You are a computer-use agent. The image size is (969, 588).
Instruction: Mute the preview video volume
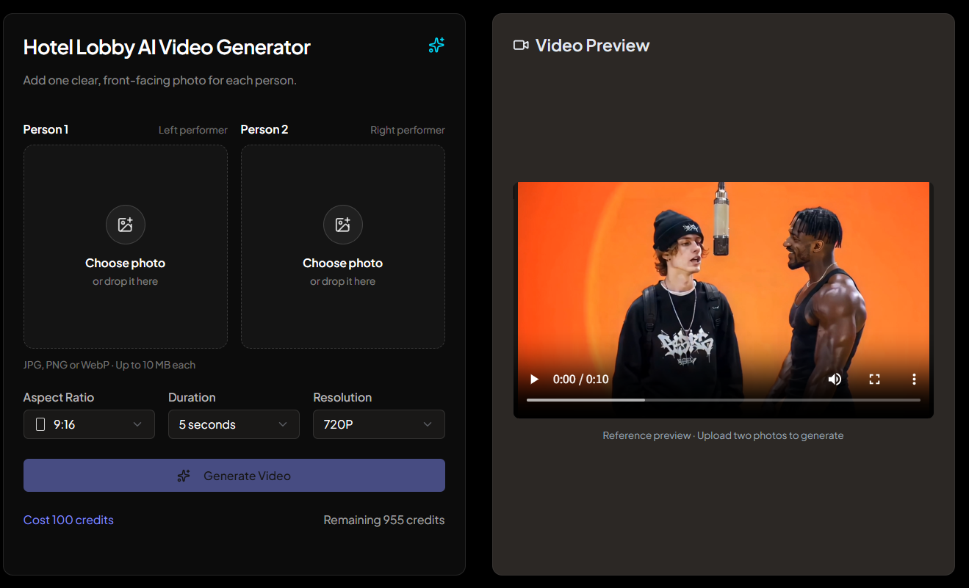pos(835,379)
